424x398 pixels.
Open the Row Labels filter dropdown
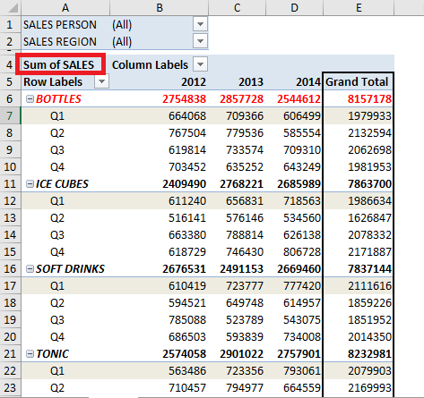pos(101,81)
